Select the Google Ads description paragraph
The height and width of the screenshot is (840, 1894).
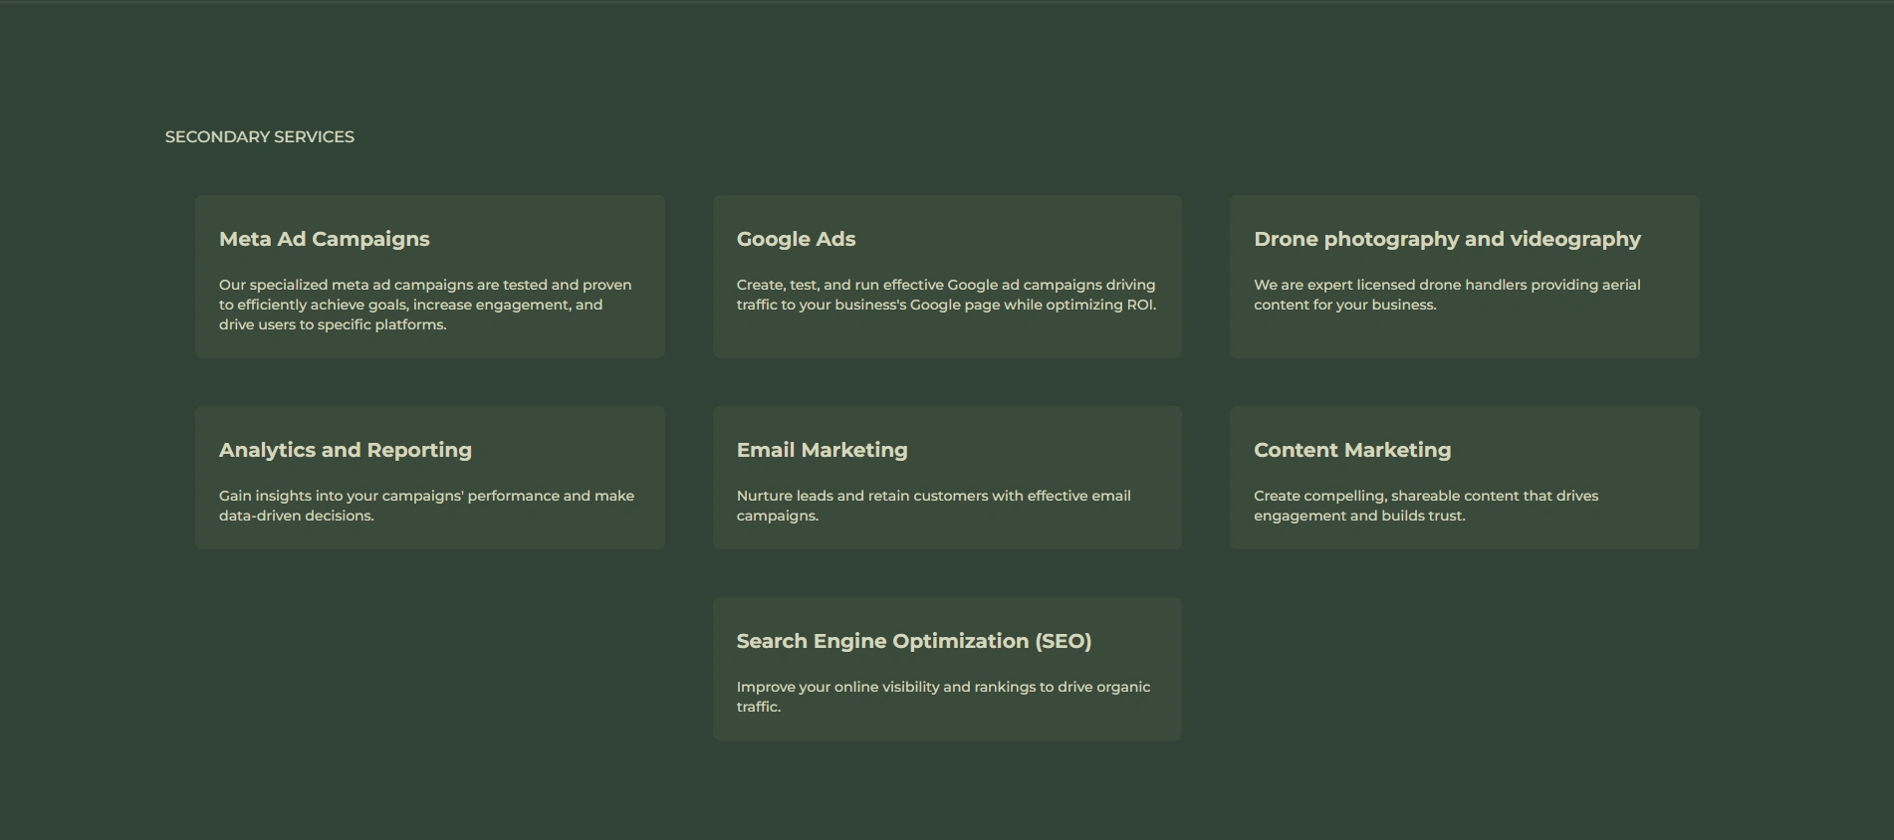(x=946, y=295)
